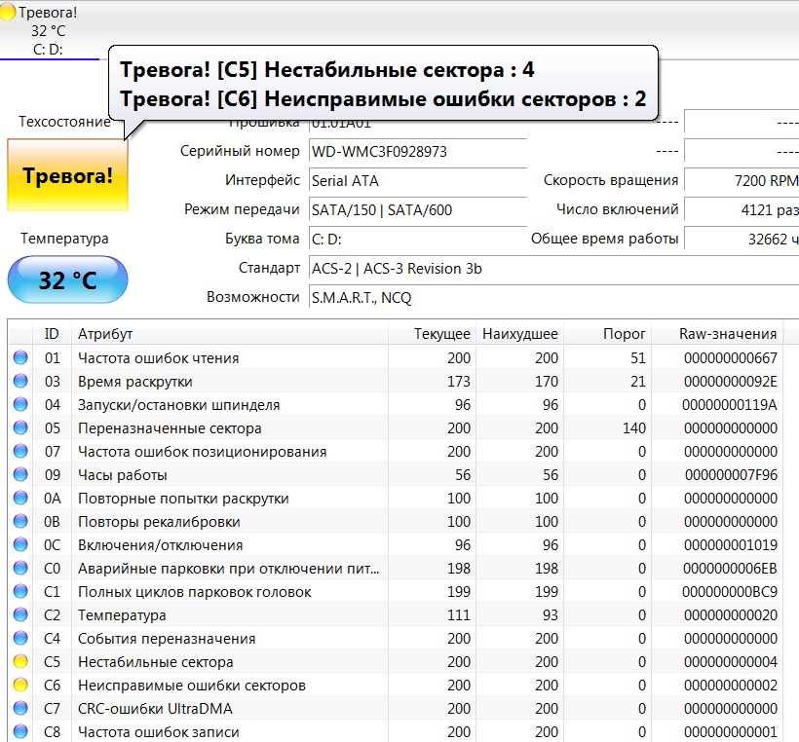The image size is (799, 742).
Task: Click the blue 32 °C temperature button
Action: click(67, 280)
